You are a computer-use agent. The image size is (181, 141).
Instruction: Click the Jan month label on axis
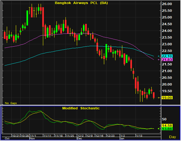pos(122,139)
